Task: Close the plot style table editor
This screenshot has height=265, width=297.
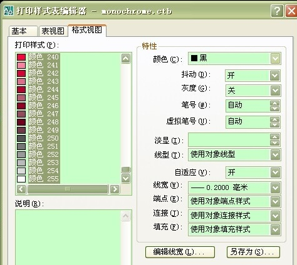Action: 291,11
